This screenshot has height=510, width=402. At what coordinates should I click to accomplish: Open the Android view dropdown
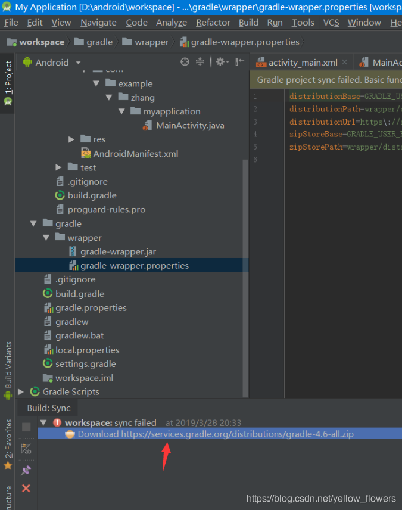(x=78, y=63)
